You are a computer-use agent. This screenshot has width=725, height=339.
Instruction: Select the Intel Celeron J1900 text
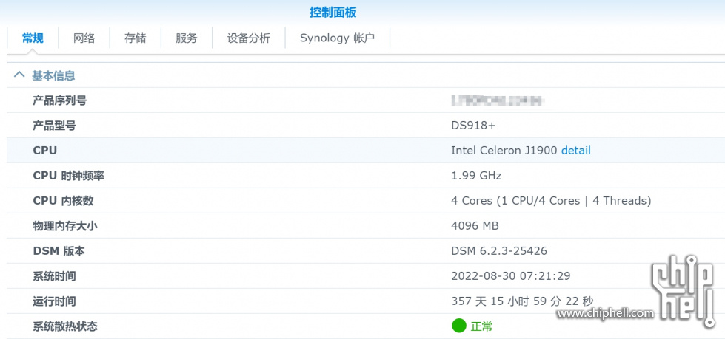(x=504, y=151)
